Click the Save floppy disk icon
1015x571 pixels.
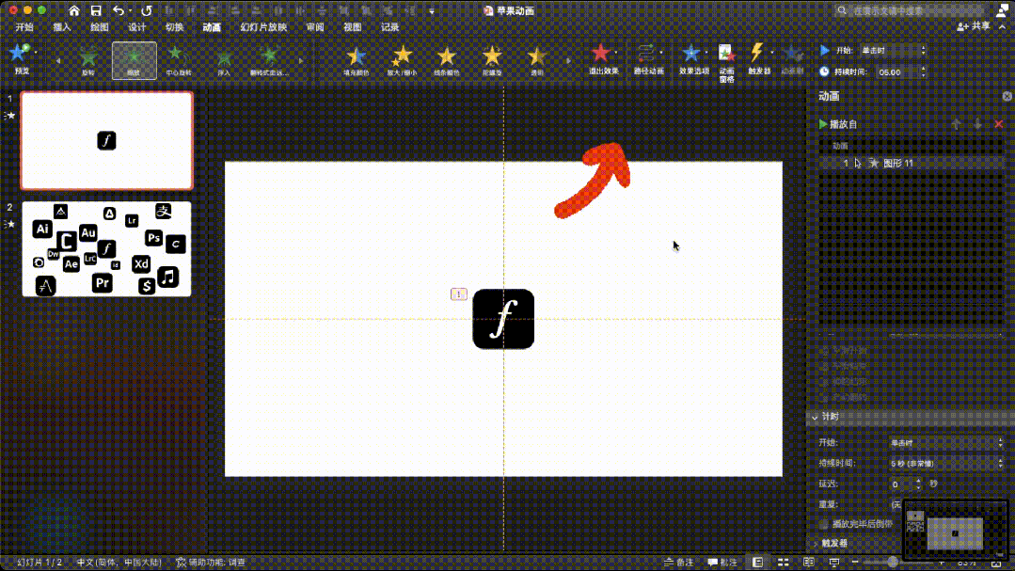click(x=96, y=10)
